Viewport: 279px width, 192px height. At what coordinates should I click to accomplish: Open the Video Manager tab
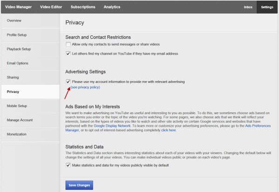pyautogui.click(x=18, y=7)
